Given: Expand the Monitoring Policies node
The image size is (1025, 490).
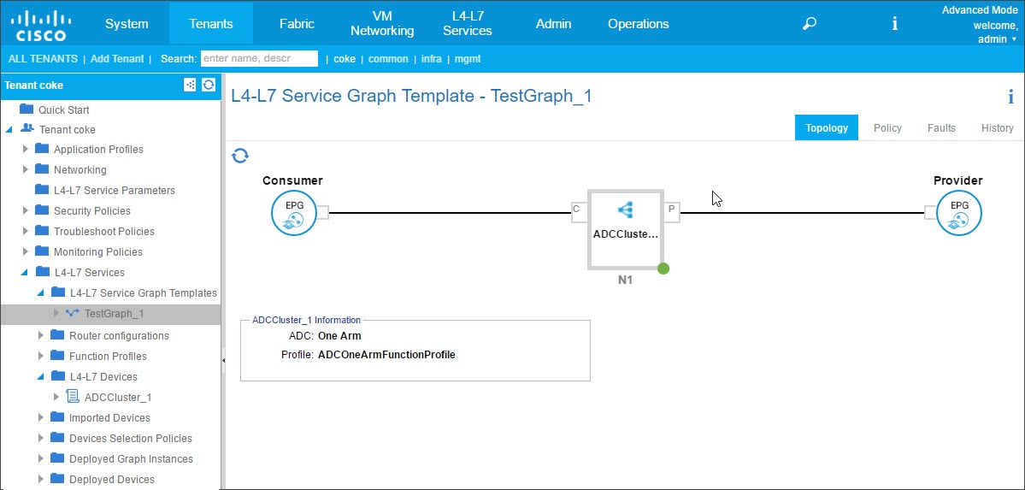Looking at the screenshot, I should click(26, 252).
